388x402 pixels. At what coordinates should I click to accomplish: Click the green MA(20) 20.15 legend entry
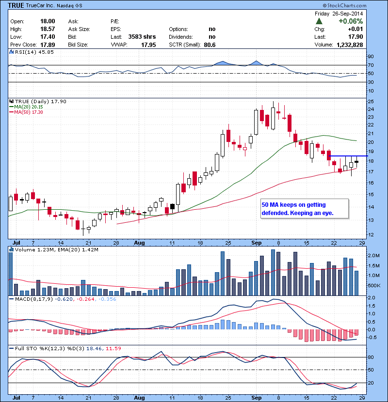click(26, 107)
